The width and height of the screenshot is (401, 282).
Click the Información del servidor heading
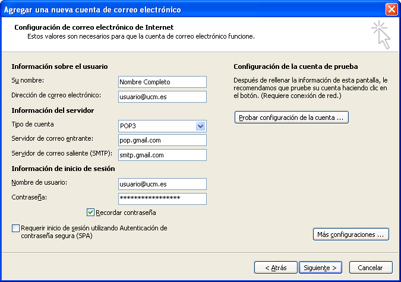(53, 110)
